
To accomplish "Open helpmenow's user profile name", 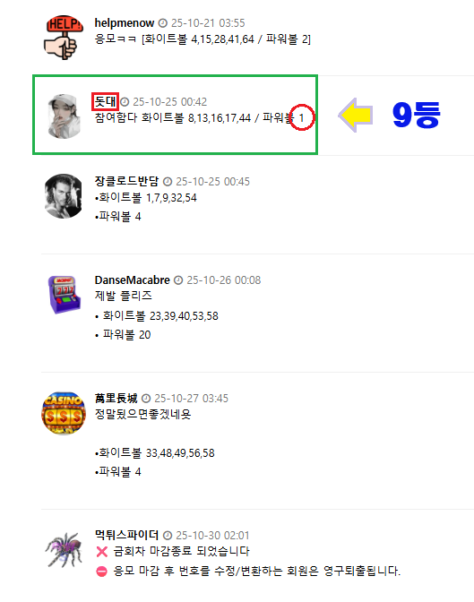I will pyautogui.click(x=125, y=23).
